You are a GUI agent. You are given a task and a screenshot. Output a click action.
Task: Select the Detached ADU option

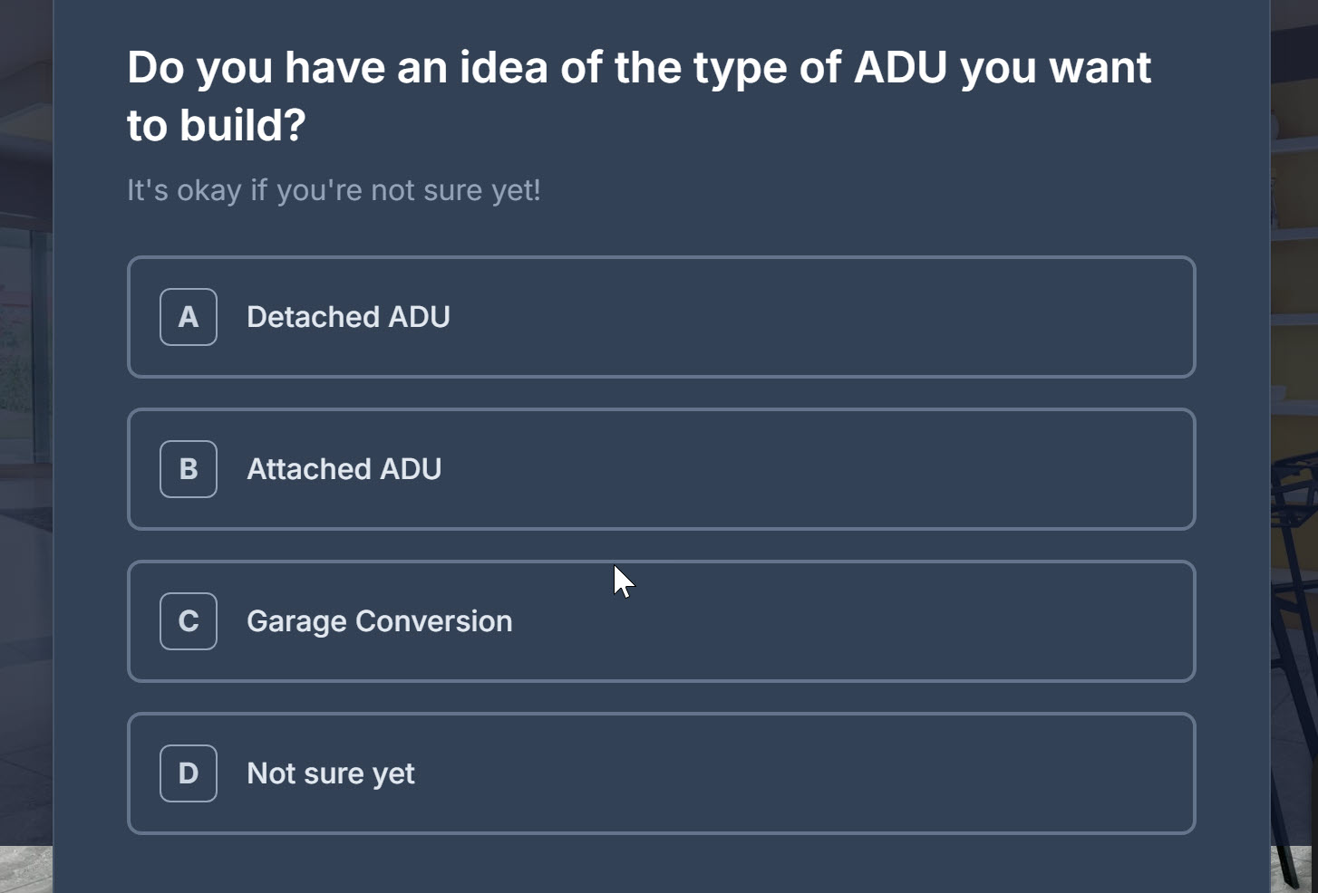tap(661, 317)
